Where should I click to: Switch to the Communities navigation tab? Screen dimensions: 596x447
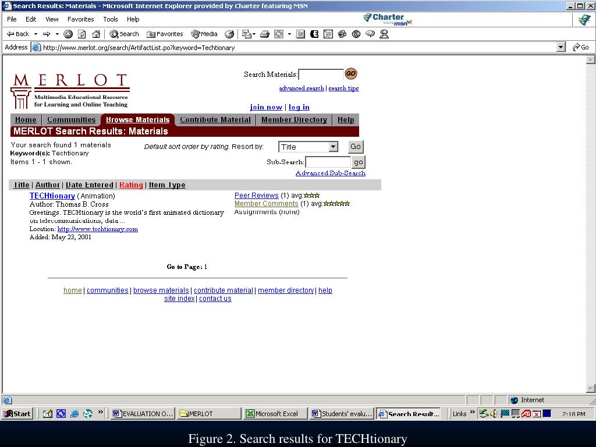point(72,120)
